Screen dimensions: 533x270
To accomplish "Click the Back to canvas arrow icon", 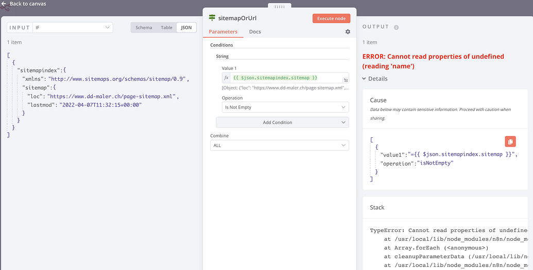I will pos(5,4).
